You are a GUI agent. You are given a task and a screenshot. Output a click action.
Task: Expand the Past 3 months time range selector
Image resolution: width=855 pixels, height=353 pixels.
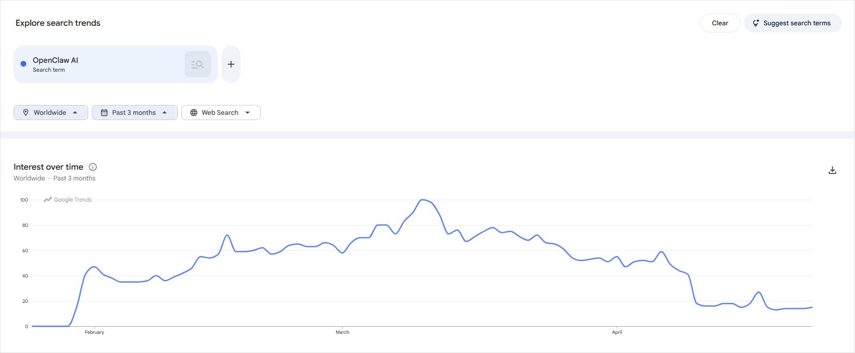[134, 112]
